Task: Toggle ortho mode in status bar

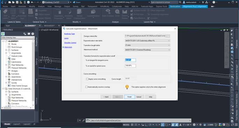Action: click(x=146, y=125)
